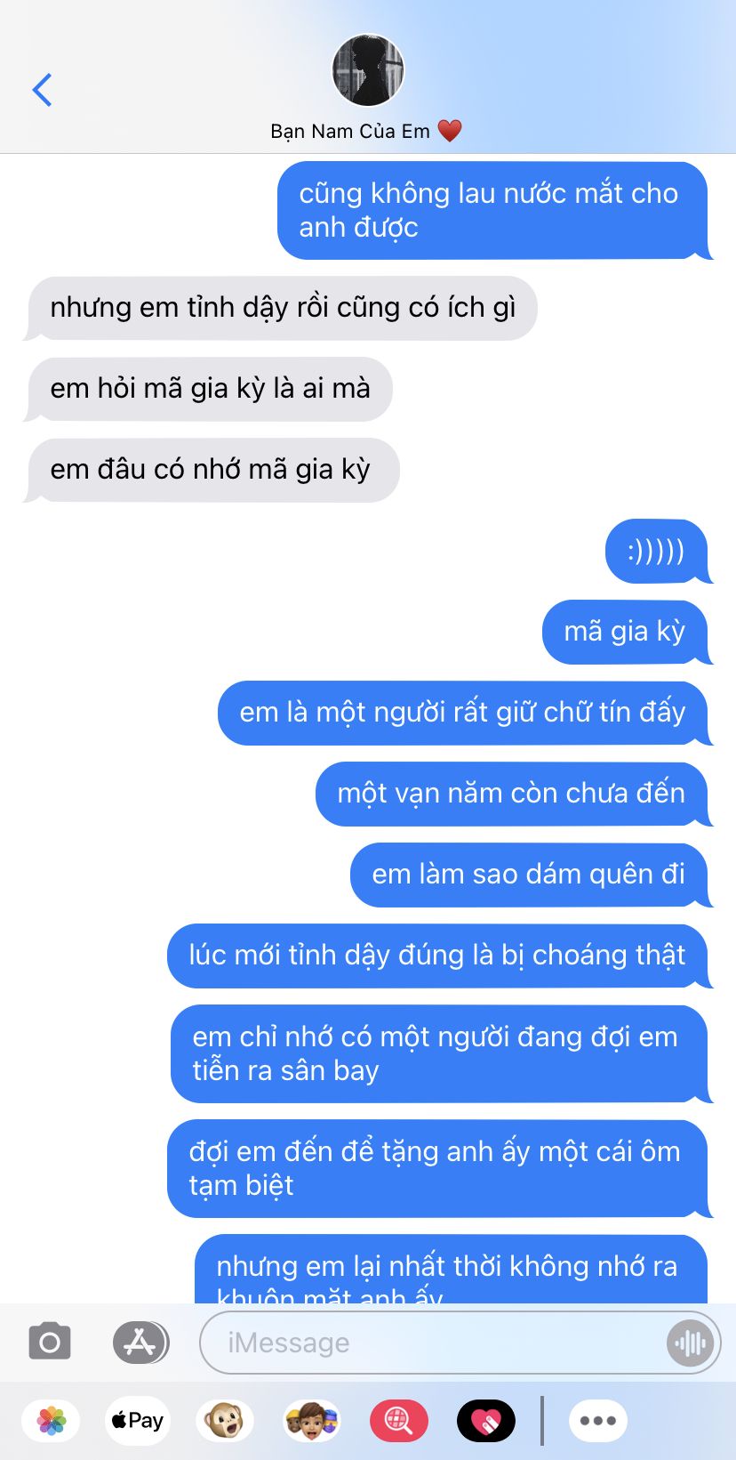Tap the "nhưng em tỉnh dậy rồi" gray bubble
Image resolution: width=736 pixels, height=1460 pixels.
[x=283, y=308]
